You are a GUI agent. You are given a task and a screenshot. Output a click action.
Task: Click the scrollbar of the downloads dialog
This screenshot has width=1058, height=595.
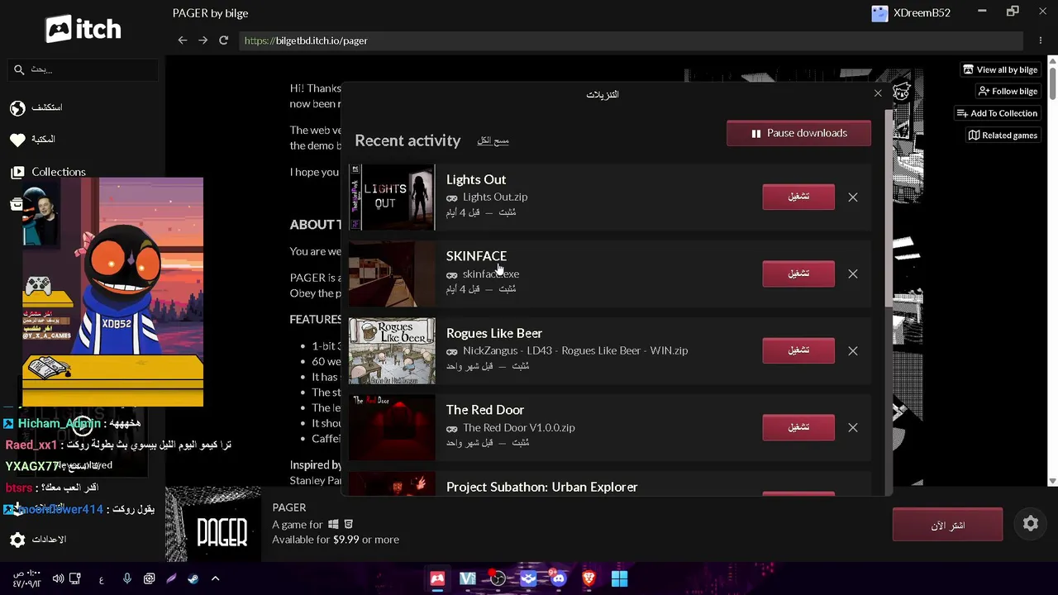(889, 207)
